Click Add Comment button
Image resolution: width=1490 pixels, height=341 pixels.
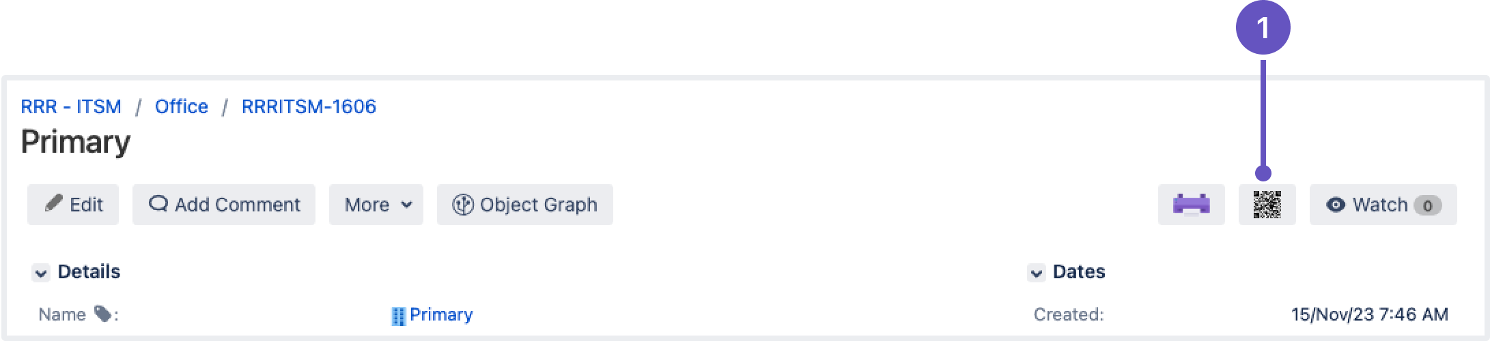pos(224,205)
